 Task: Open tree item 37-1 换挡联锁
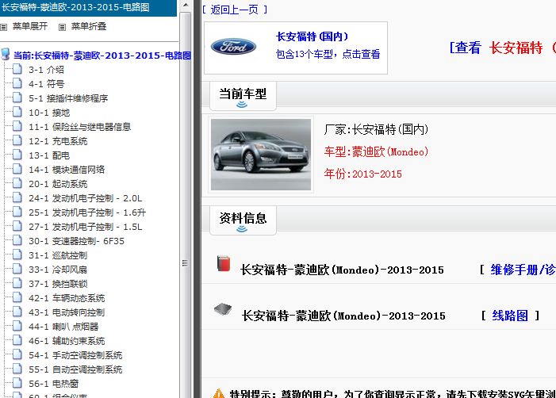click(58, 284)
